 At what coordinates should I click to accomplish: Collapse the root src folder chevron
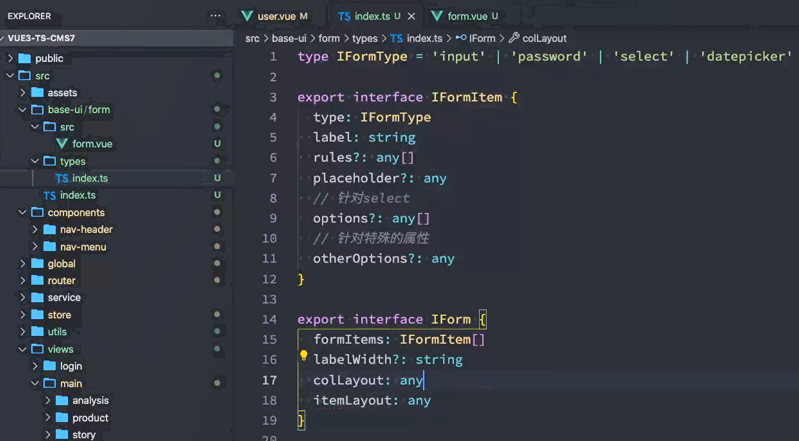[10, 75]
